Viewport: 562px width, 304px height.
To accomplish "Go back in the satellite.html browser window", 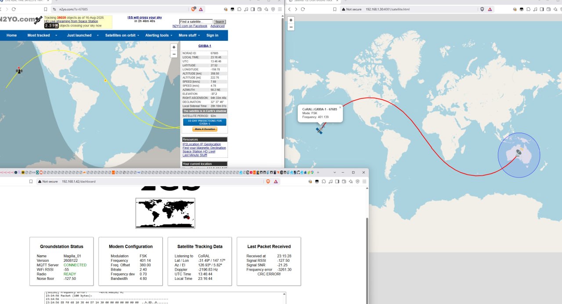I will [x=289, y=9].
